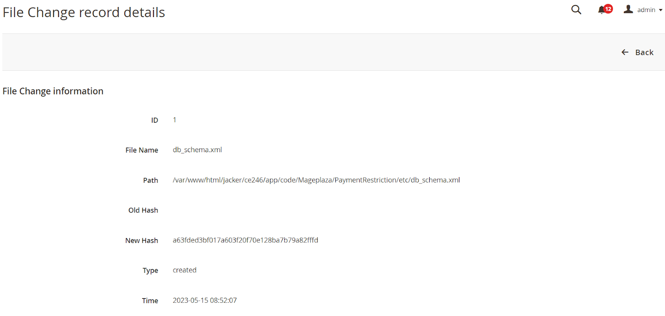Click the Old Hash field label

click(143, 210)
